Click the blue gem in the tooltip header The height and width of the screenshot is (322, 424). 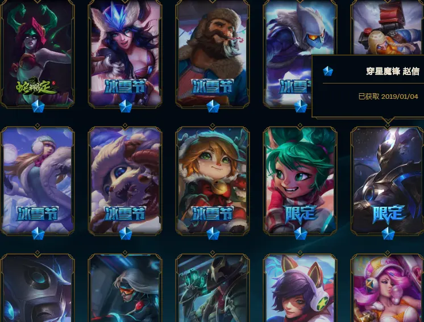click(x=328, y=71)
